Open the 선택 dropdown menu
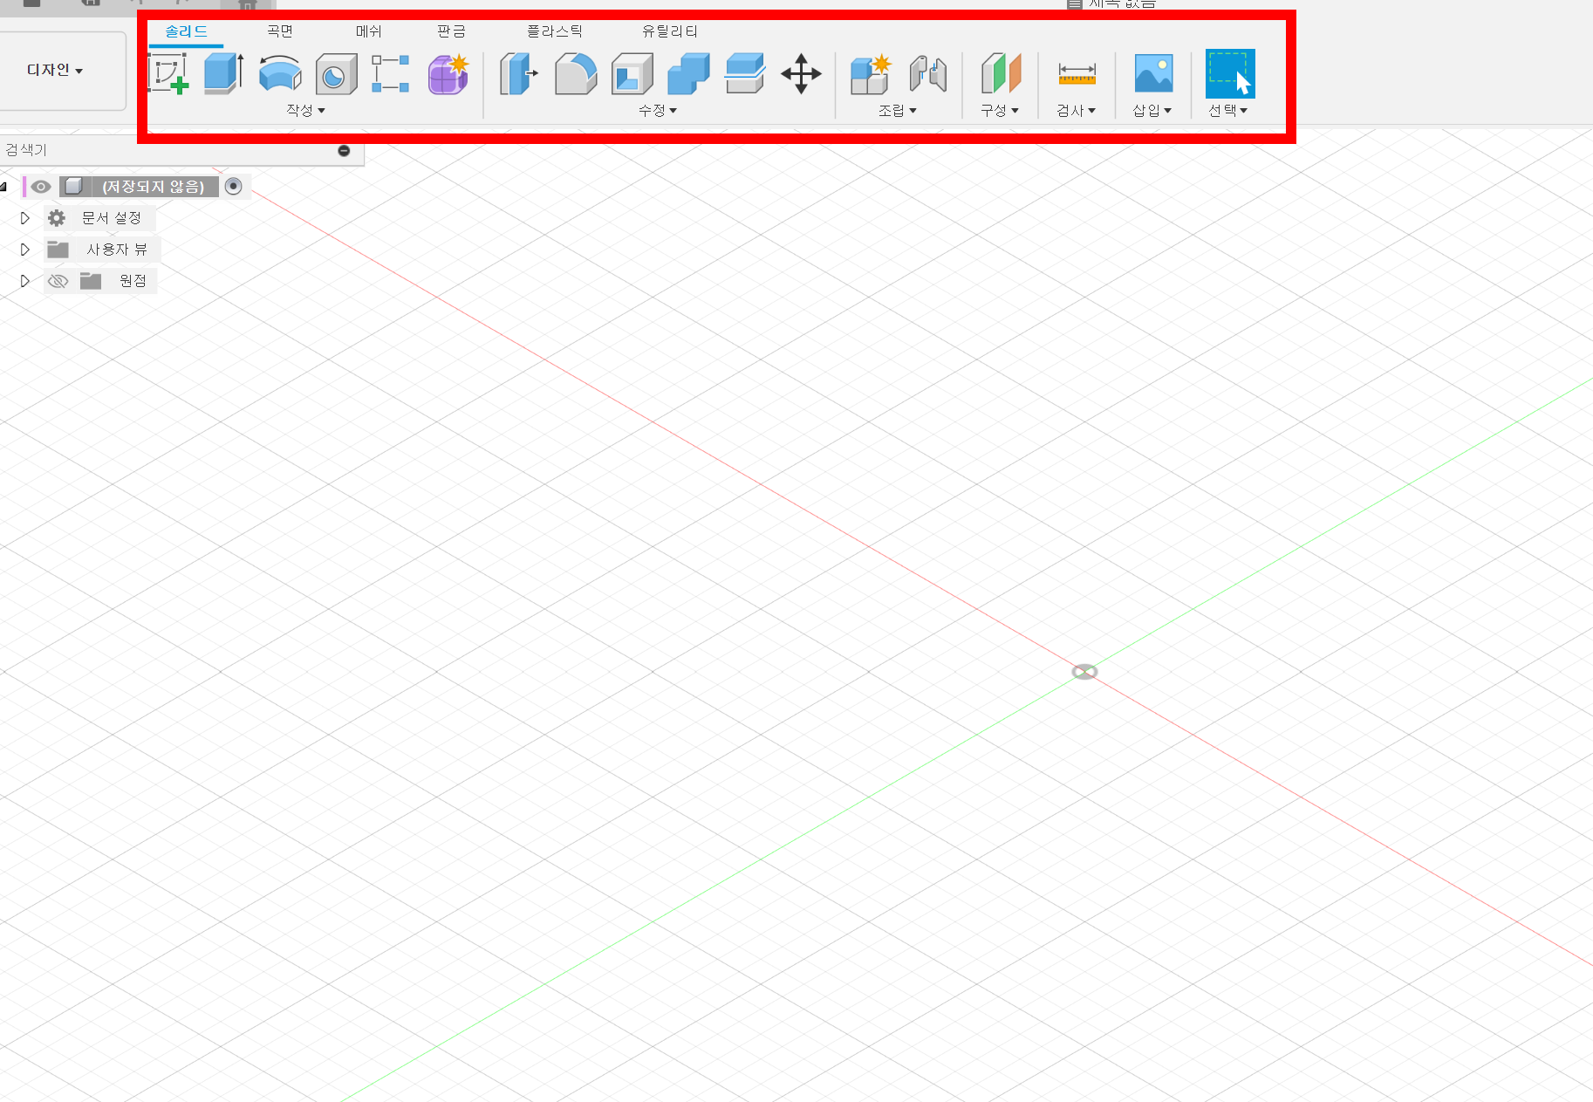The height and width of the screenshot is (1102, 1593). click(1228, 110)
